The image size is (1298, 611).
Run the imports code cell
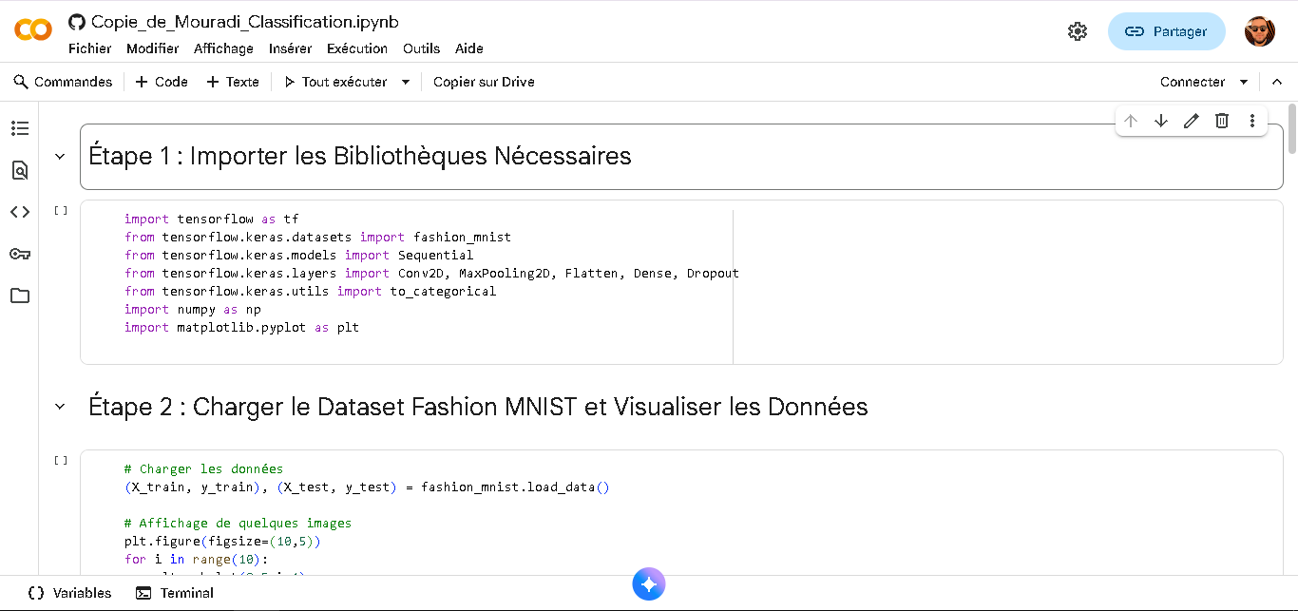(61, 211)
